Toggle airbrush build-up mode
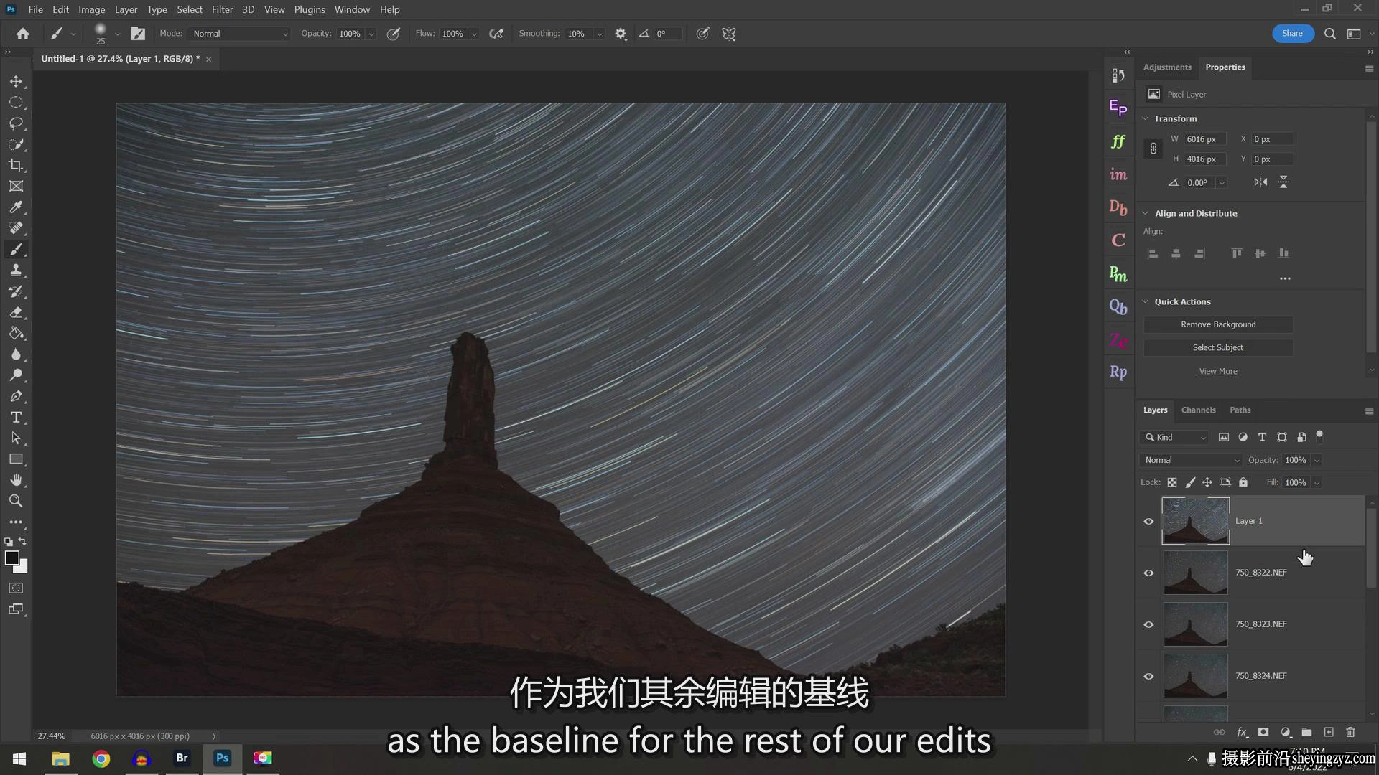1379x775 pixels. coord(496,34)
